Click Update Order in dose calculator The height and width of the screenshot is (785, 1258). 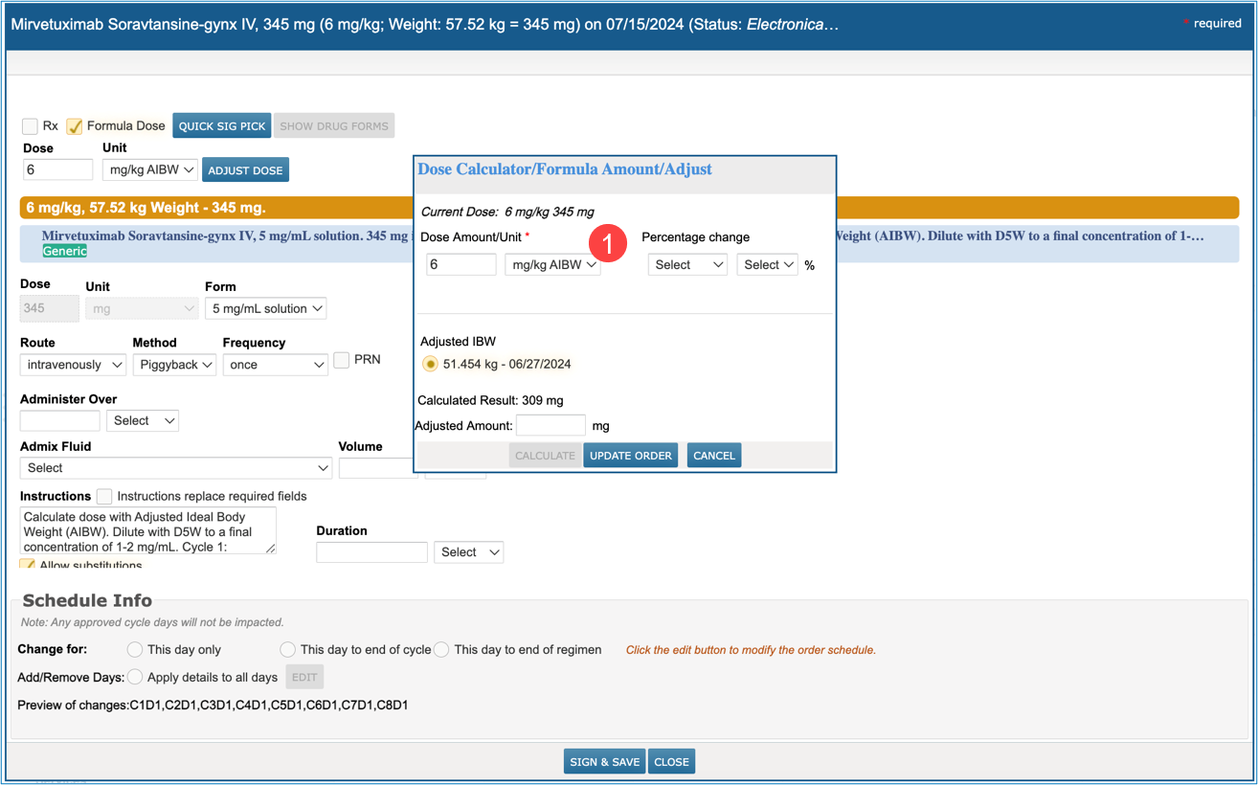coord(630,456)
